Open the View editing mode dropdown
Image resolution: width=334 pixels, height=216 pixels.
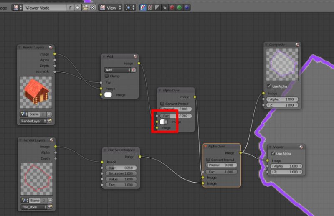110,8
